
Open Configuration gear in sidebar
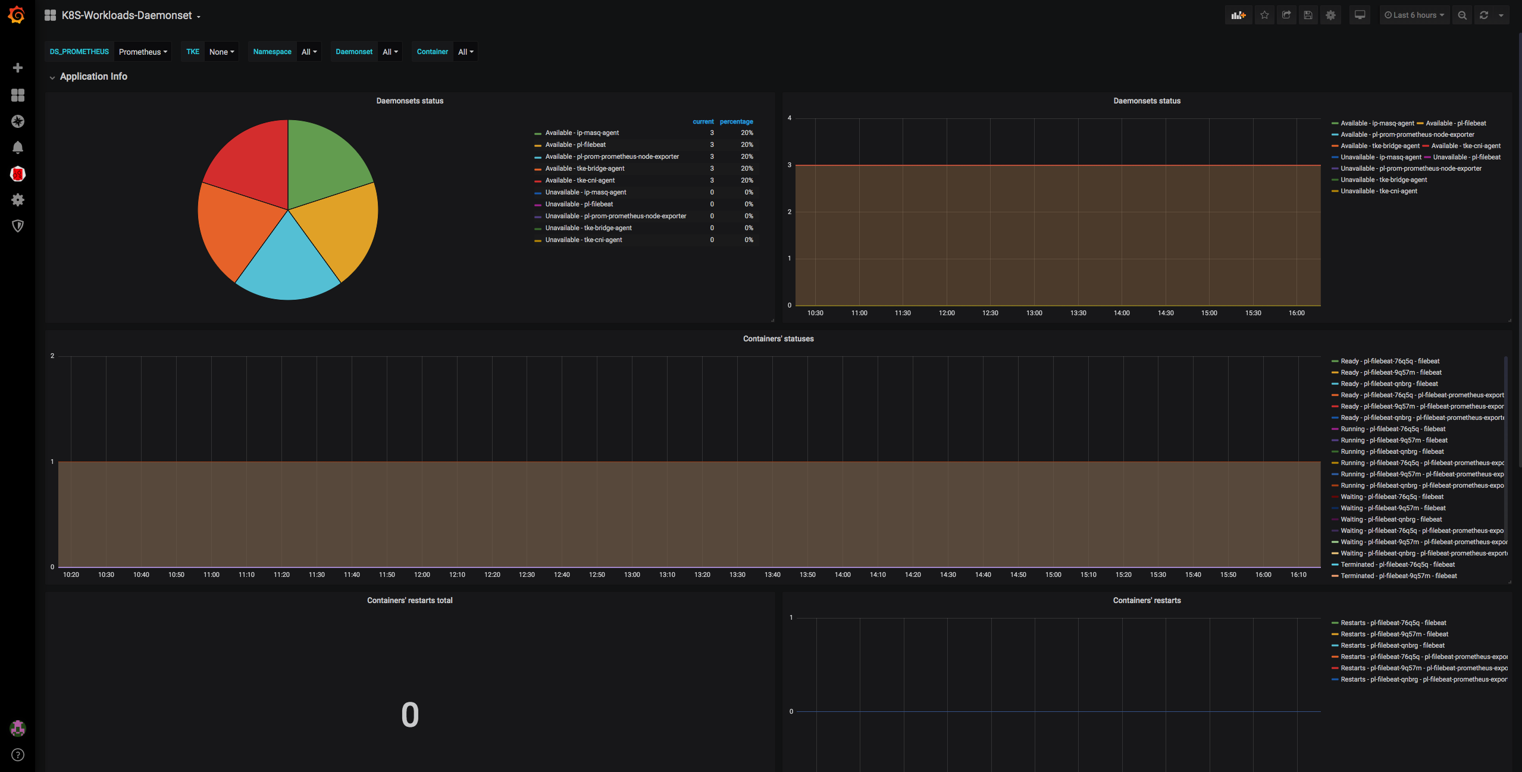point(18,200)
